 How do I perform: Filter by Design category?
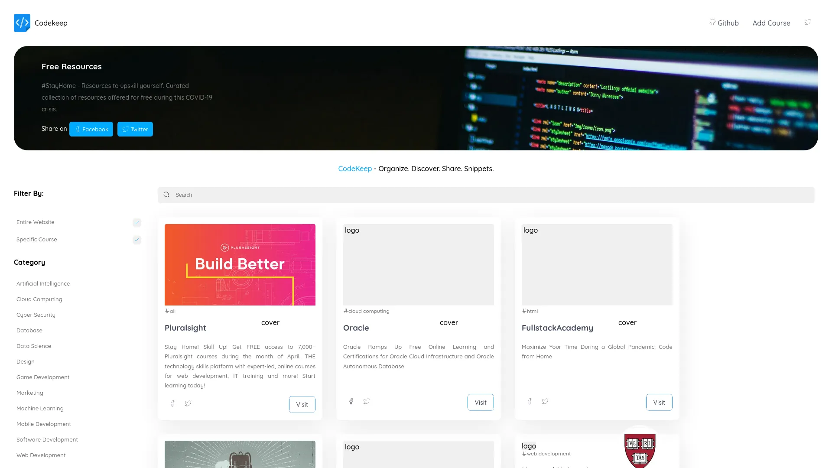click(x=26, y=361)
